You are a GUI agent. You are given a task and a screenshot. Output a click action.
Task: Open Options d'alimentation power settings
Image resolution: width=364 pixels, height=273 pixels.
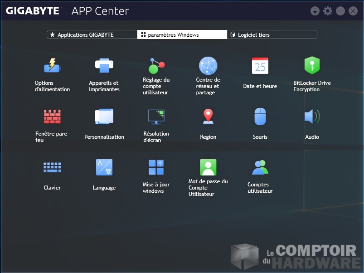pyautogui.click(x=52, y=66)
